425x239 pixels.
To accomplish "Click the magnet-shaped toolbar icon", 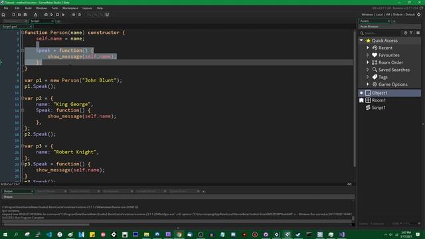I will point(107,15).
